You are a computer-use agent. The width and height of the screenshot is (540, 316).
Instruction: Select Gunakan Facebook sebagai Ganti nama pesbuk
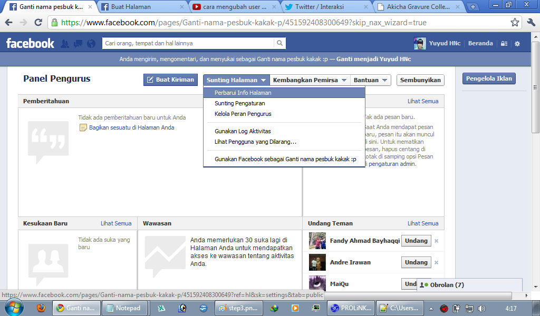pyautogui.click(x=284, y=159)
